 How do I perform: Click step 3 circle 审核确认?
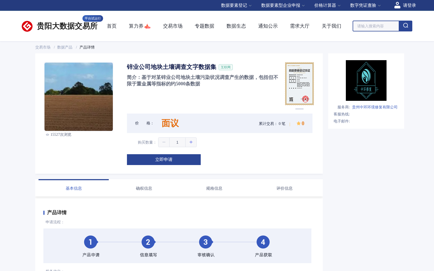click(x=206, y=242)
